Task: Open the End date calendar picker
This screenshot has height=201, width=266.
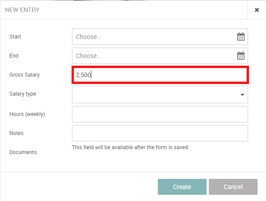Action: (241, 56)
